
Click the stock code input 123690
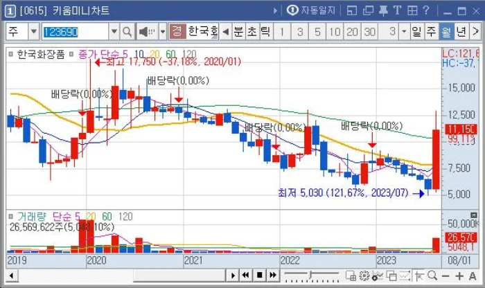point(75,32)
